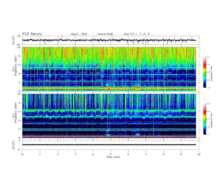Click the ch.1(V) waveform axis label

[x=14, y=40]
